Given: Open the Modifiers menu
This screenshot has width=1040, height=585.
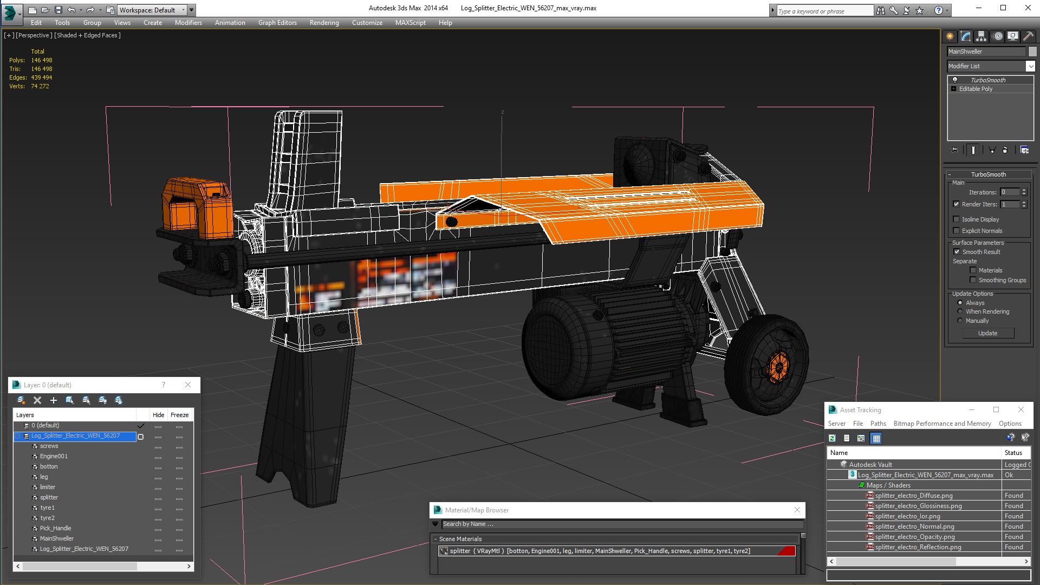Looking at the screenshot, I should [x=188, y=23].
